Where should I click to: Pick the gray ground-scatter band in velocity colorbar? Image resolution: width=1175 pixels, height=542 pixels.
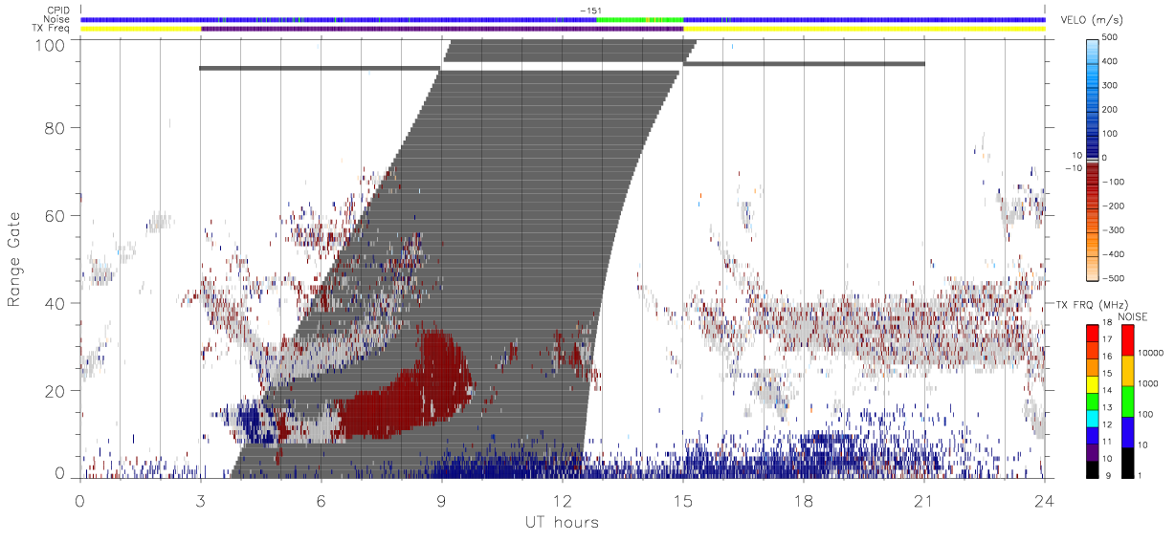1093,162
